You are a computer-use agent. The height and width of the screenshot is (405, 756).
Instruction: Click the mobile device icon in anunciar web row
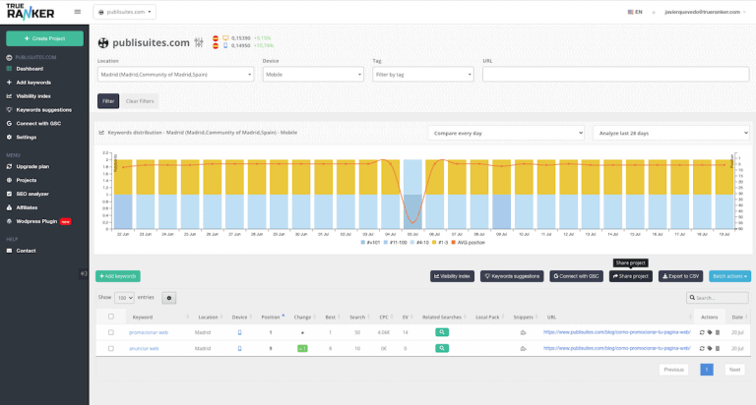(x=239, y=348)
